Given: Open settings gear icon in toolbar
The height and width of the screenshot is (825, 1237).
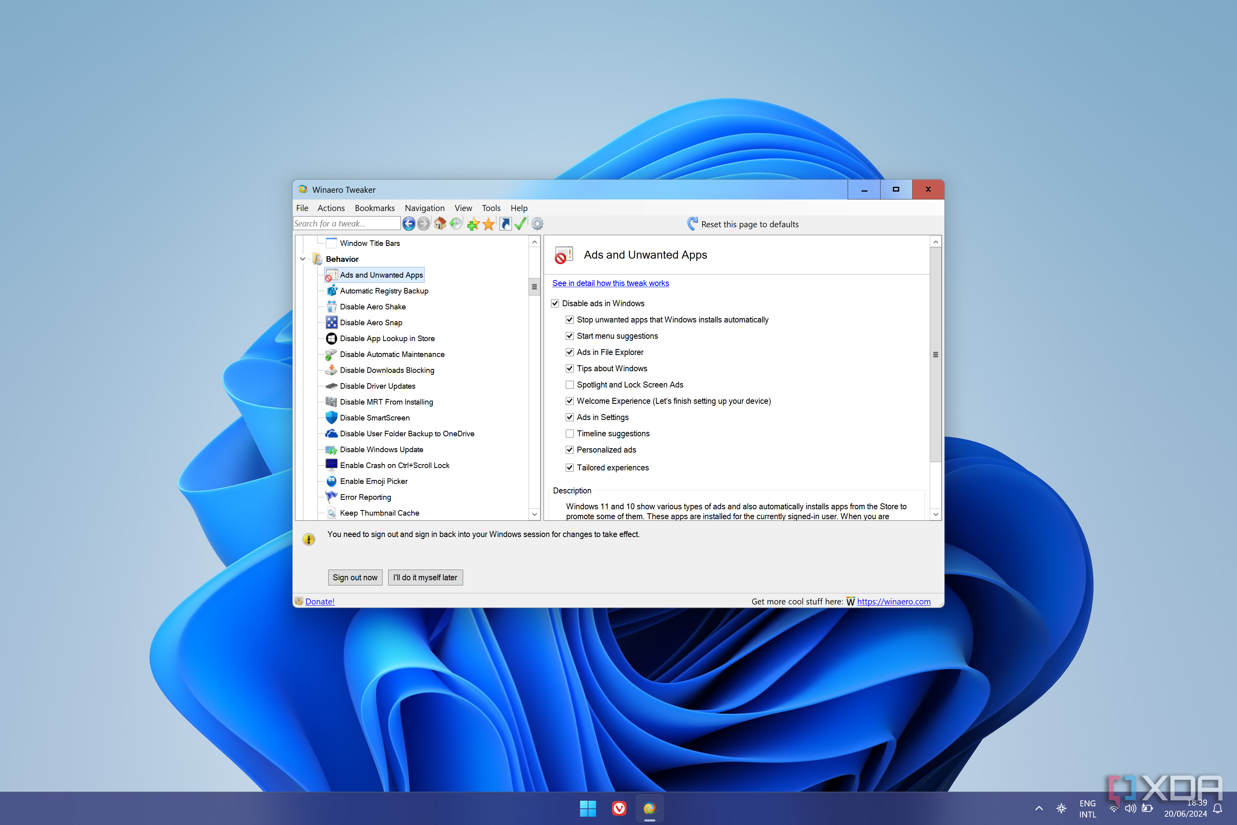Looking at the screenshot, I should pos(537,224).
